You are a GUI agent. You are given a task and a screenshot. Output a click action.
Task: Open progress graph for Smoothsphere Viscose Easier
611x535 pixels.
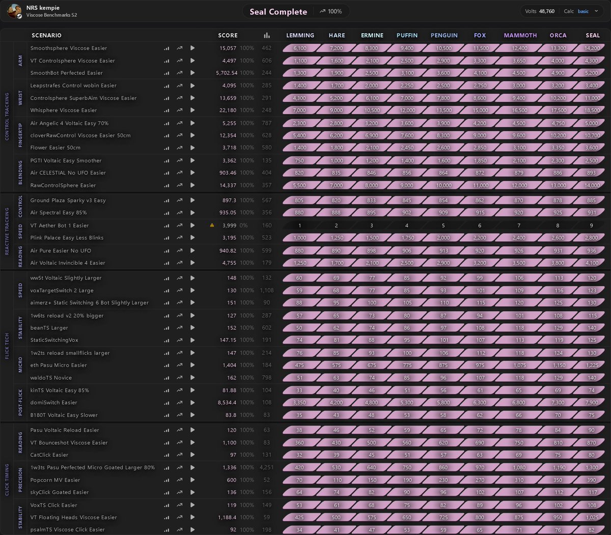[180, 48]
